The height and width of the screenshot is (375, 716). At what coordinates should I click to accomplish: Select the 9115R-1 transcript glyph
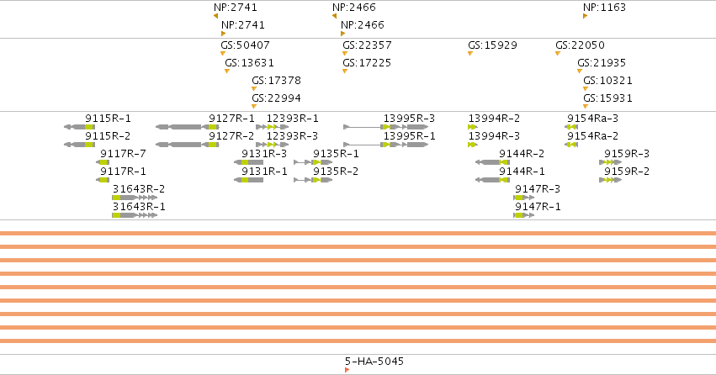tap(79, 127)
